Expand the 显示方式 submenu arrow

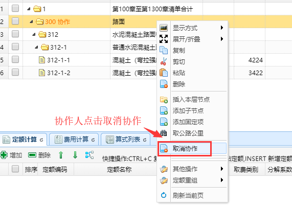[222, 28]
